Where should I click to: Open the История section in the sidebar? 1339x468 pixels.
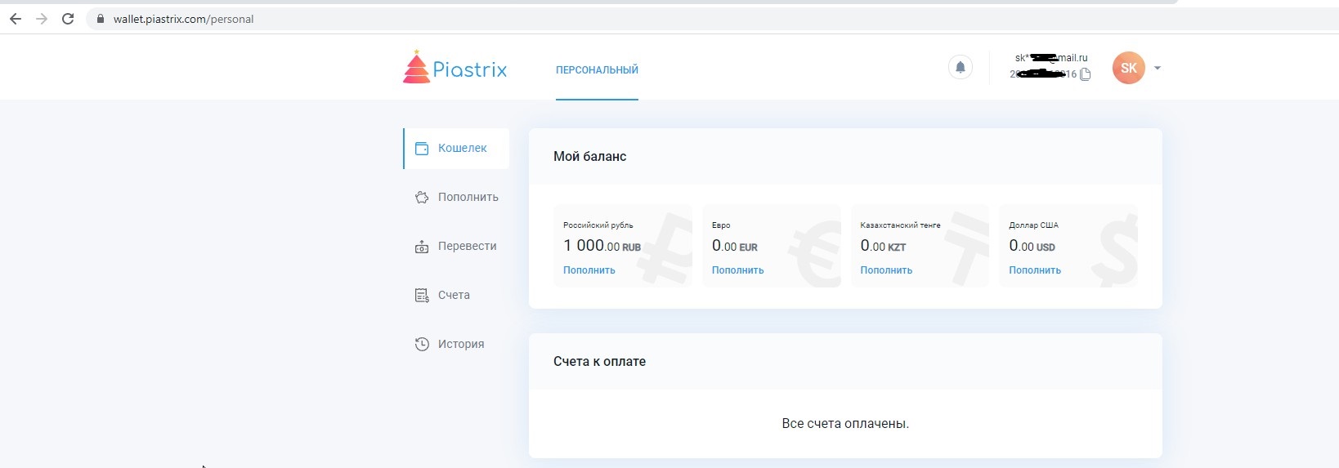point(460,345)
